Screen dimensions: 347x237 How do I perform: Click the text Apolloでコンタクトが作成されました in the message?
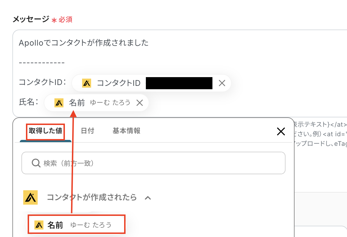pos(84,43)
